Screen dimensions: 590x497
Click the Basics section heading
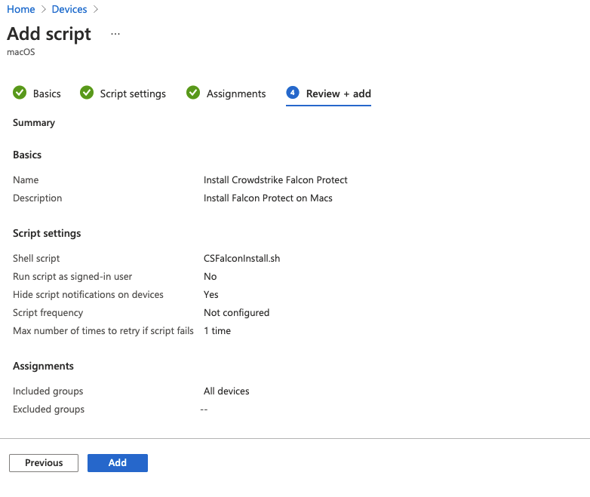[27, 155]
